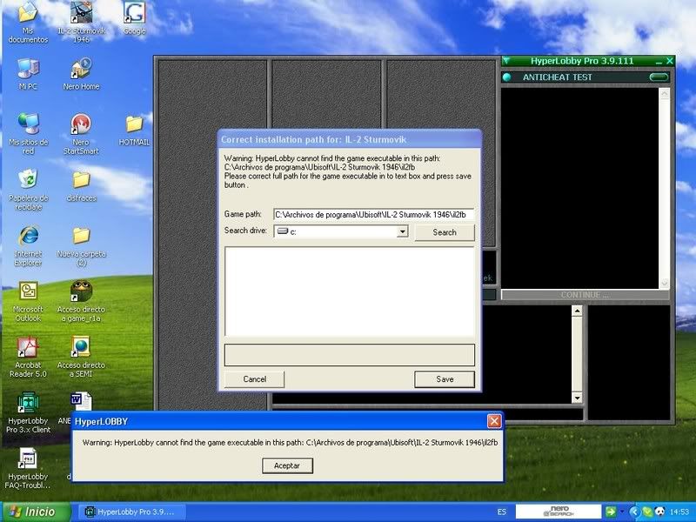Screen dimensions: 696x522
Task: Click the disabled CONTINUE button in HyperLobby
Action: tap(585, 295)
